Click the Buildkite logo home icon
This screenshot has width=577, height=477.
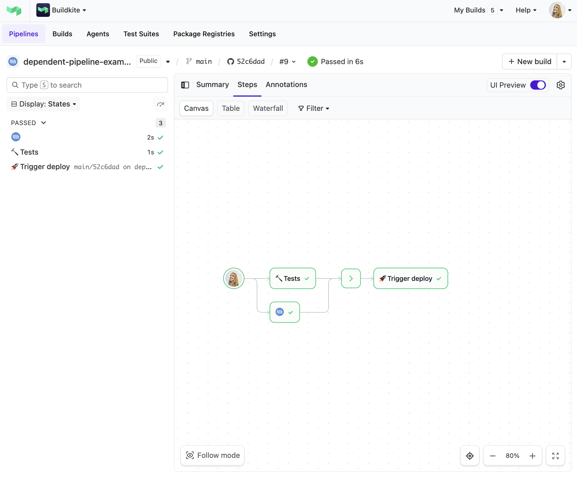click(14, 10)
